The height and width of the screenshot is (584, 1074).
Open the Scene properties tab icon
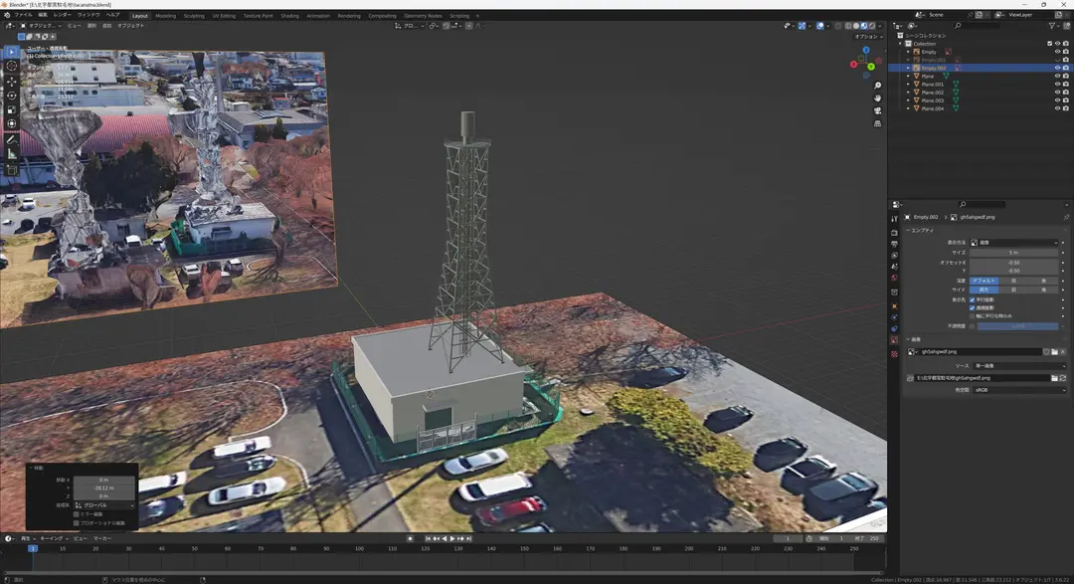tap(895, 266)
